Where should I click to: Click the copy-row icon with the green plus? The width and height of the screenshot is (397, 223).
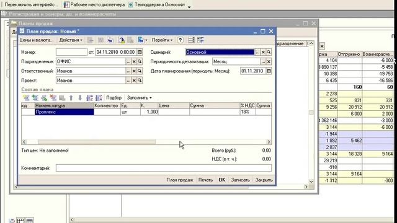tap(35, 98)
